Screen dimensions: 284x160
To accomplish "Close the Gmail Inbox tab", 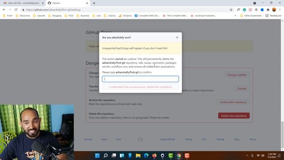I will [43, 3].
